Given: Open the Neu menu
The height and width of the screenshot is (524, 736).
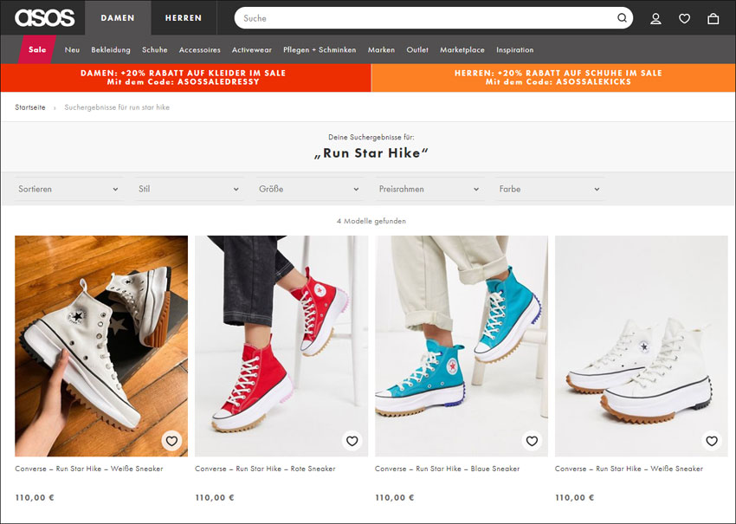Looking at the screenshot, I should click(72, 49).
